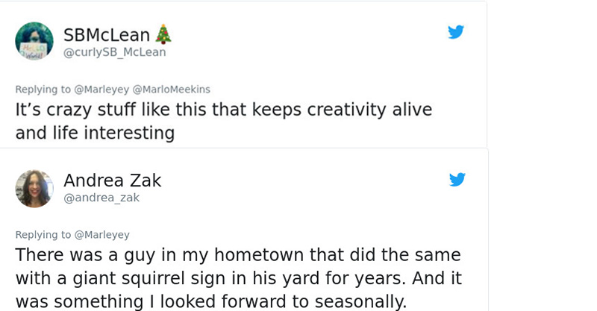597x311 pixels.
Task: Click the Twitter bird icon on SBMcLean's tweet
Action: 456,32
